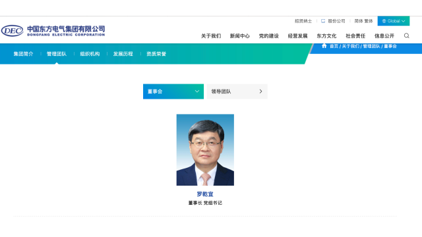
Task: Switch to the 发展历程 tab
Action: click(x=123, y=54)
